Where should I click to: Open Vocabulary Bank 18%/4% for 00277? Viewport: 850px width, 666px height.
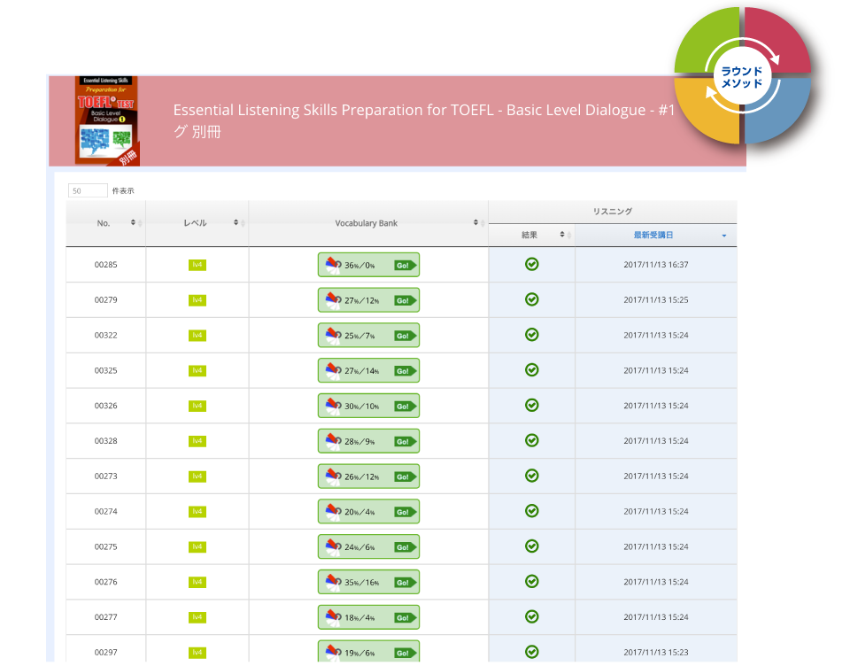coord(368,617)
